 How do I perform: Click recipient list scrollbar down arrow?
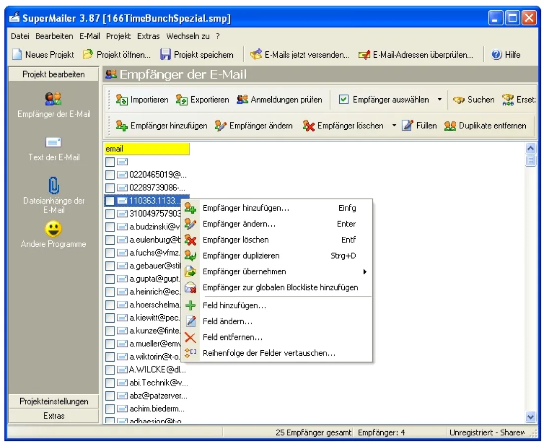click(x=531, y=417)
